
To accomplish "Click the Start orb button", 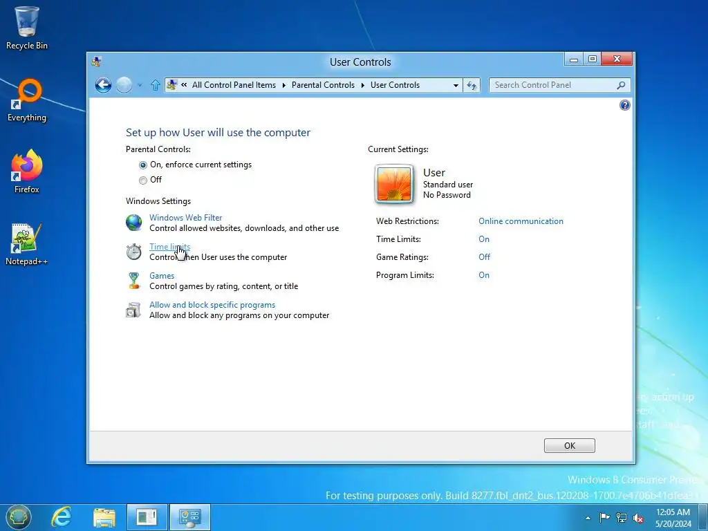I will (19, 517).
